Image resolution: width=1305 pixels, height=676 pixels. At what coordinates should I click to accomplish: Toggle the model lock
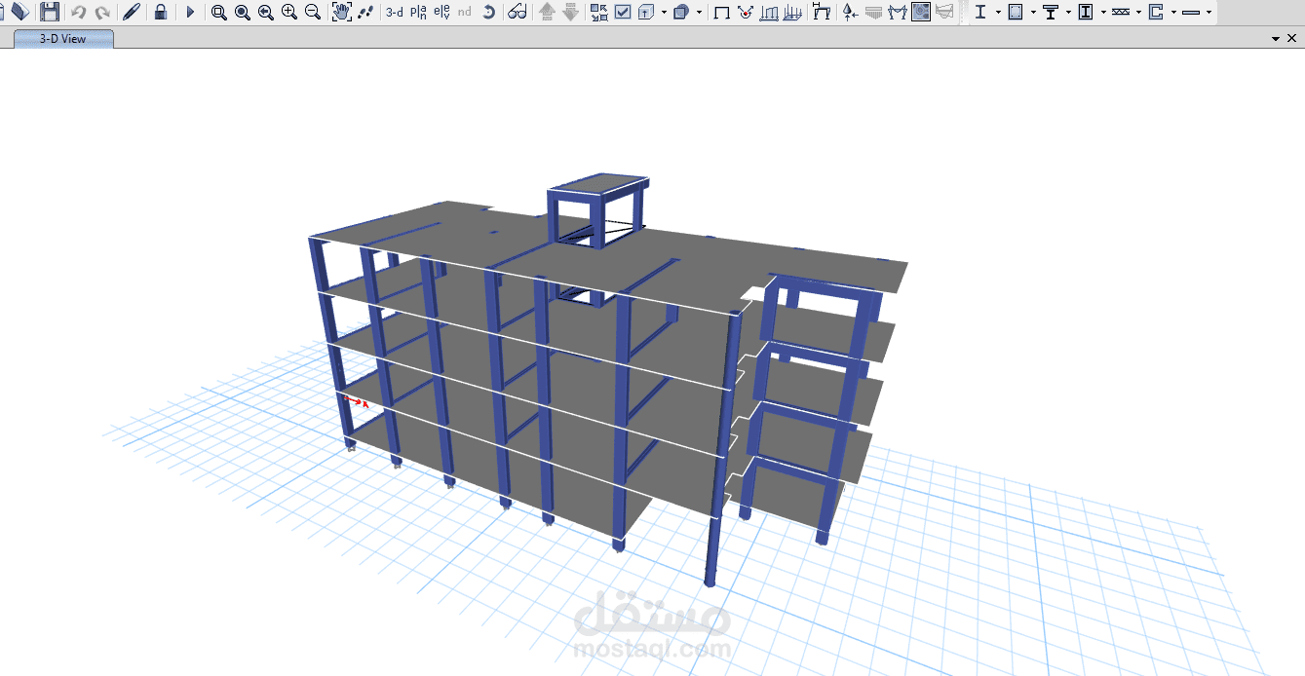point(160,12)
